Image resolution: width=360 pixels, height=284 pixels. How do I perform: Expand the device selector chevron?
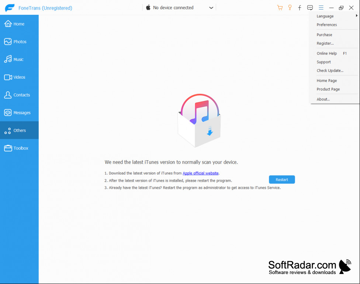tap(211, 8)
